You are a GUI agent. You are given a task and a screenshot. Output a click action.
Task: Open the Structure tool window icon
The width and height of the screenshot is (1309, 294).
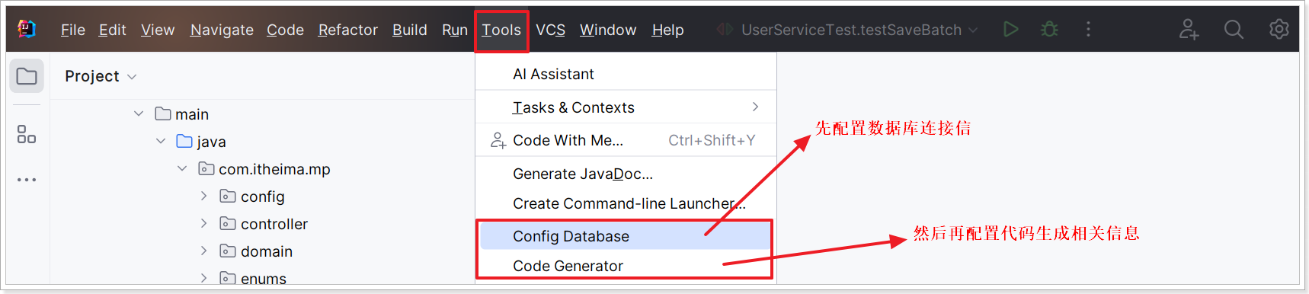(27, 135)
